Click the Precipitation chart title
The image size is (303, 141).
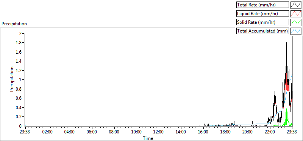click(x=14, y=24)
